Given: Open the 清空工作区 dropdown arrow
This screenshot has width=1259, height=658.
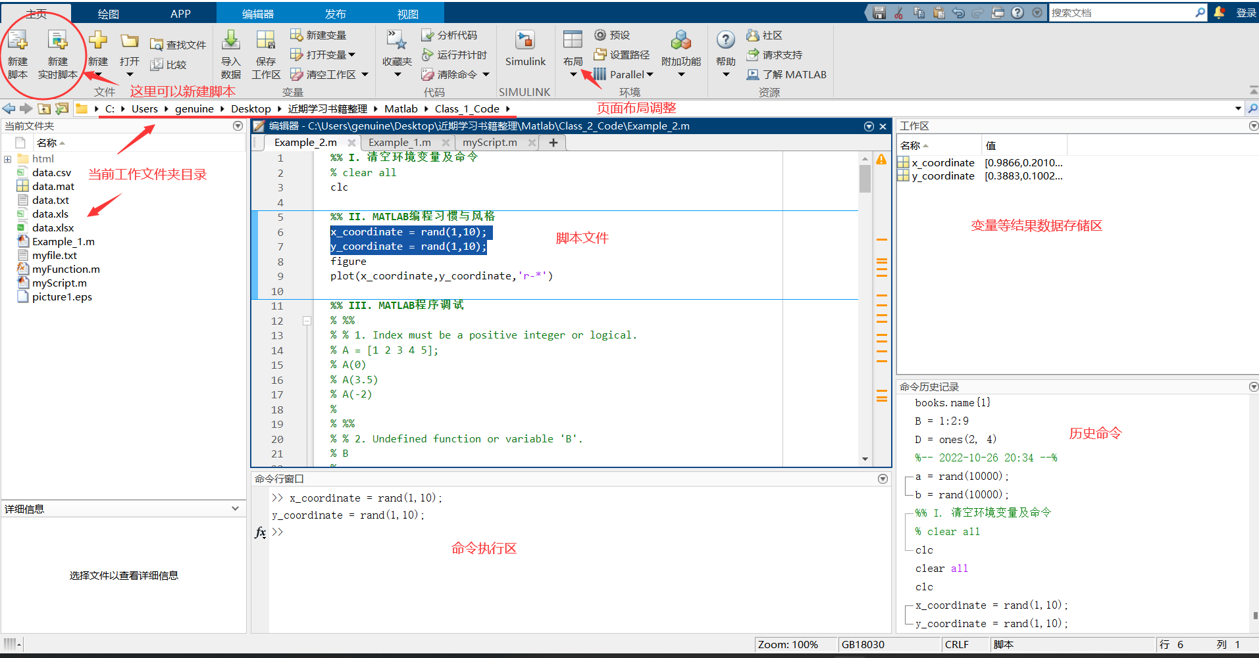Looking at the screenshot, I should (365, 74).
